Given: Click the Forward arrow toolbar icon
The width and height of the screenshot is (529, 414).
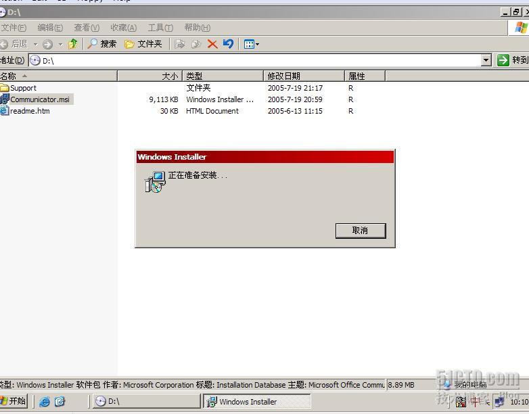Looking at the screenshot, I should click(47, 44).
